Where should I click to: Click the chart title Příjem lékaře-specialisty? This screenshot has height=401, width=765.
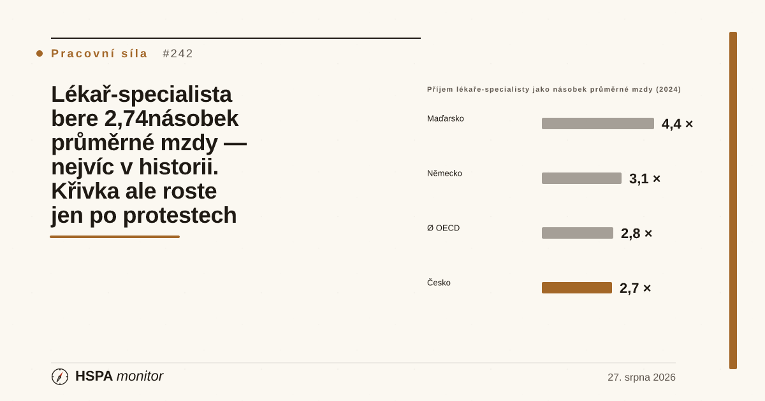[554, 89]
